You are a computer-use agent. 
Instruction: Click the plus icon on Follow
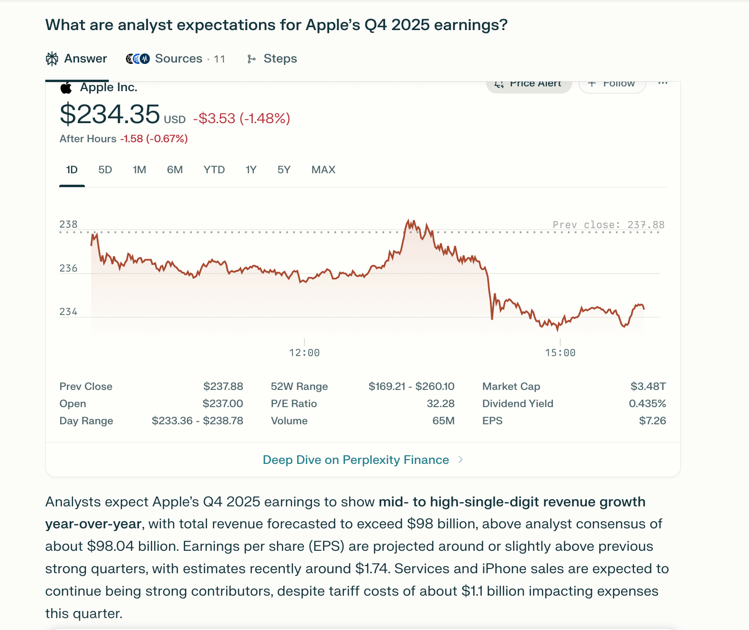[592, 84]
